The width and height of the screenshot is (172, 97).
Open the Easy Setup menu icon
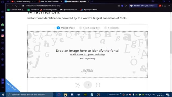click(169, 6)
